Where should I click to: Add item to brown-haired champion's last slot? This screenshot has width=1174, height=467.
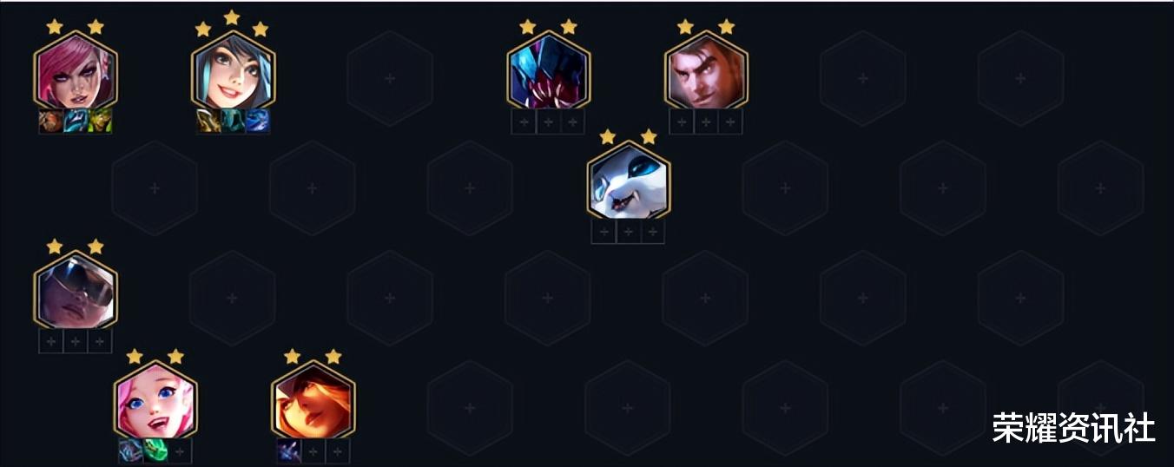pos(730,122)
